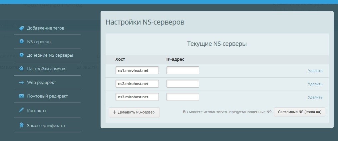Select Заказ сертификата in the sidebar
This screenshot has height=141, width=338.
(46, 125)
